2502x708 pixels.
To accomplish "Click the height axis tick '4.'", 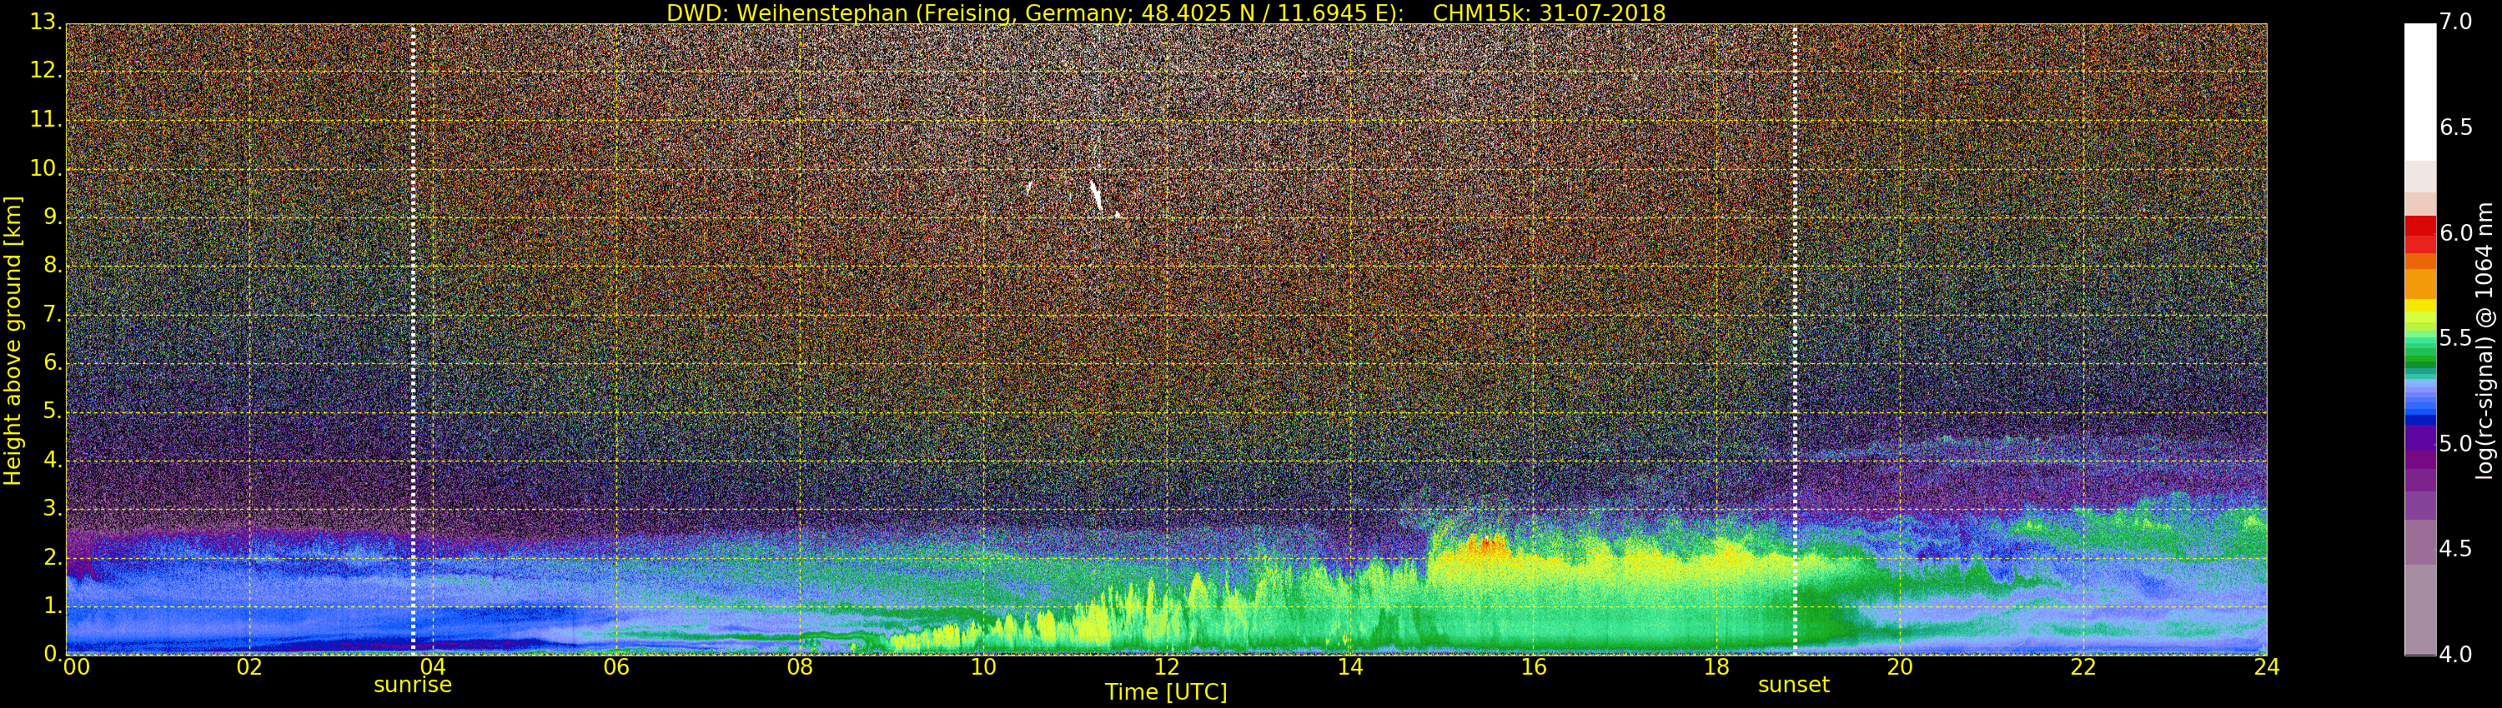I will (53, 460).
